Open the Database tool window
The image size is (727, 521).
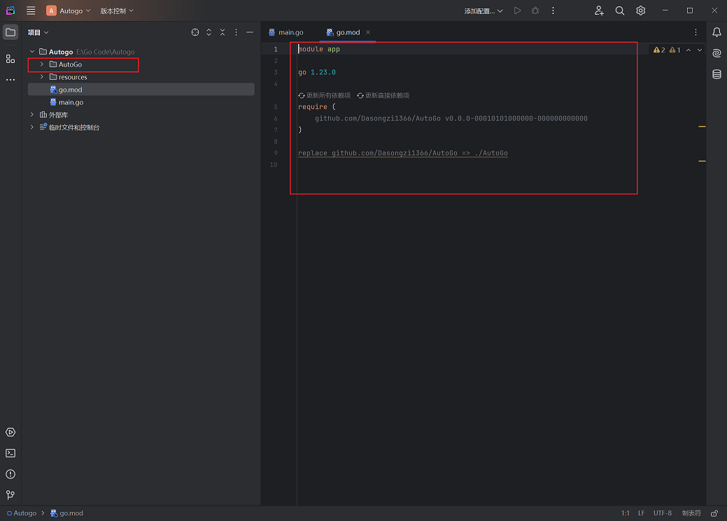coord(717,74)
